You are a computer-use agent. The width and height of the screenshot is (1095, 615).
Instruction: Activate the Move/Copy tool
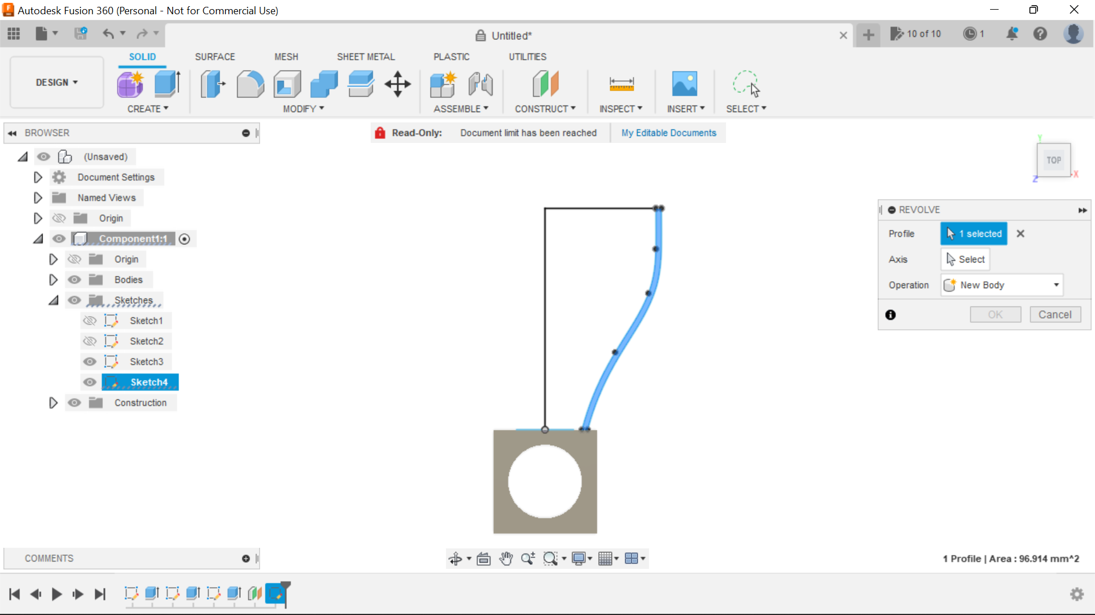[x=397, y=84]
